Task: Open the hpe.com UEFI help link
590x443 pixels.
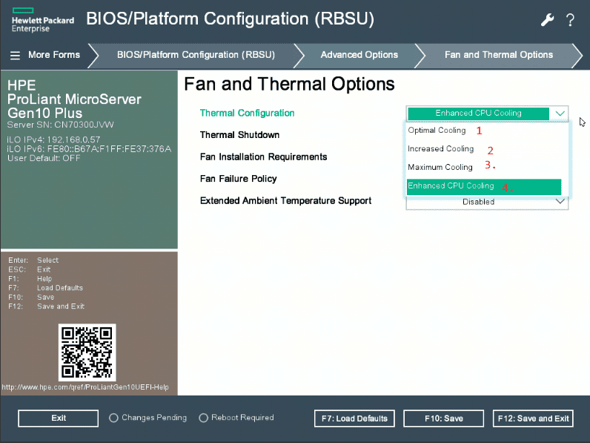Action: [x=85, y=387]
